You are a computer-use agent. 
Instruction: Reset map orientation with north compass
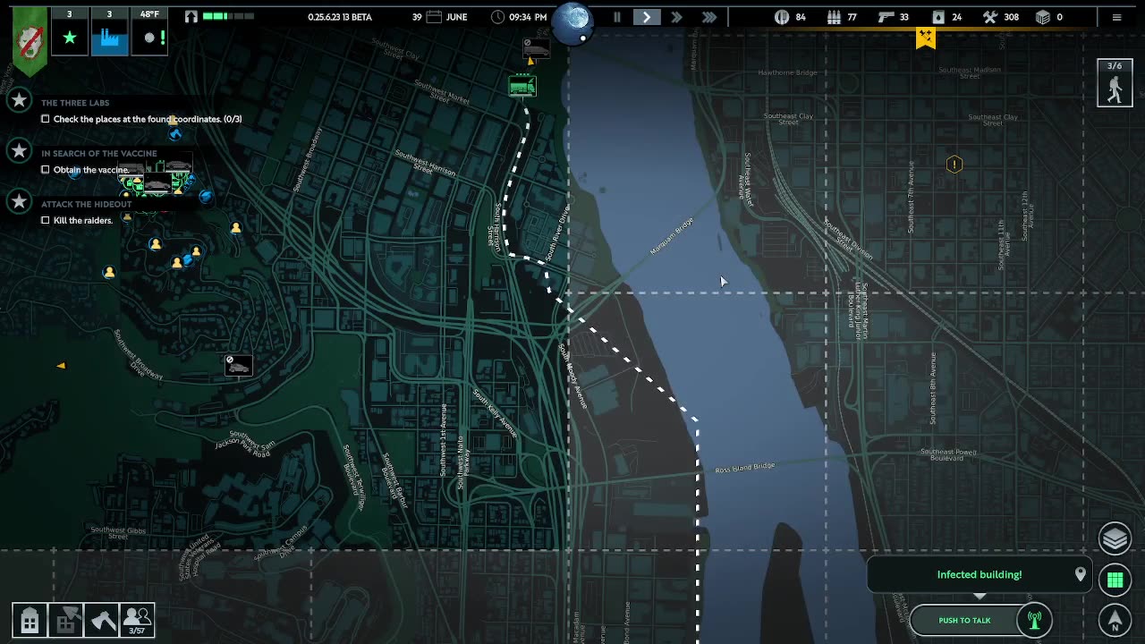click(1115, 620)
